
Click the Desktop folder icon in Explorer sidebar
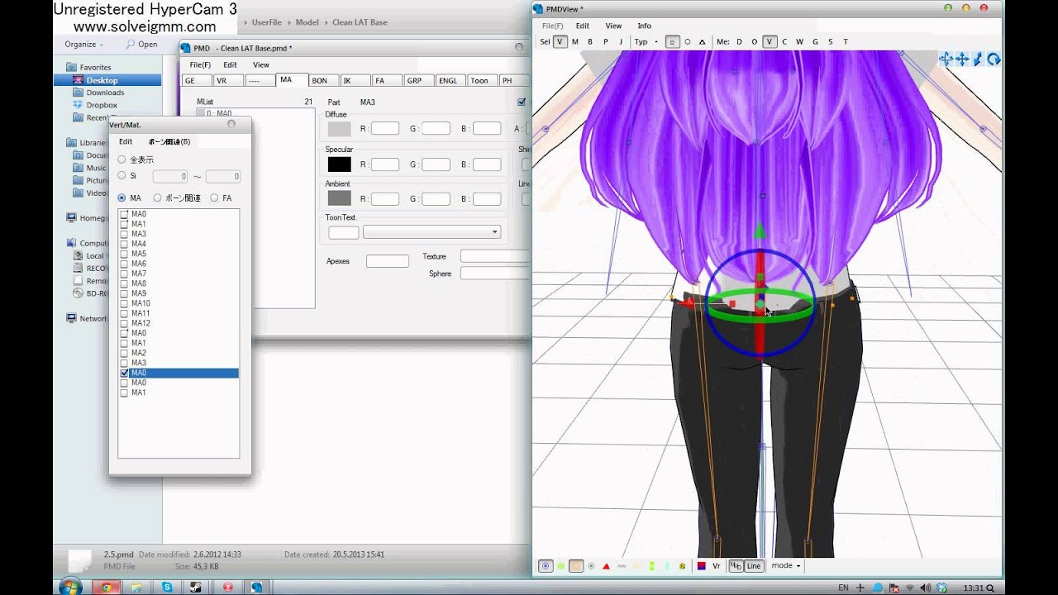[77, 80]
